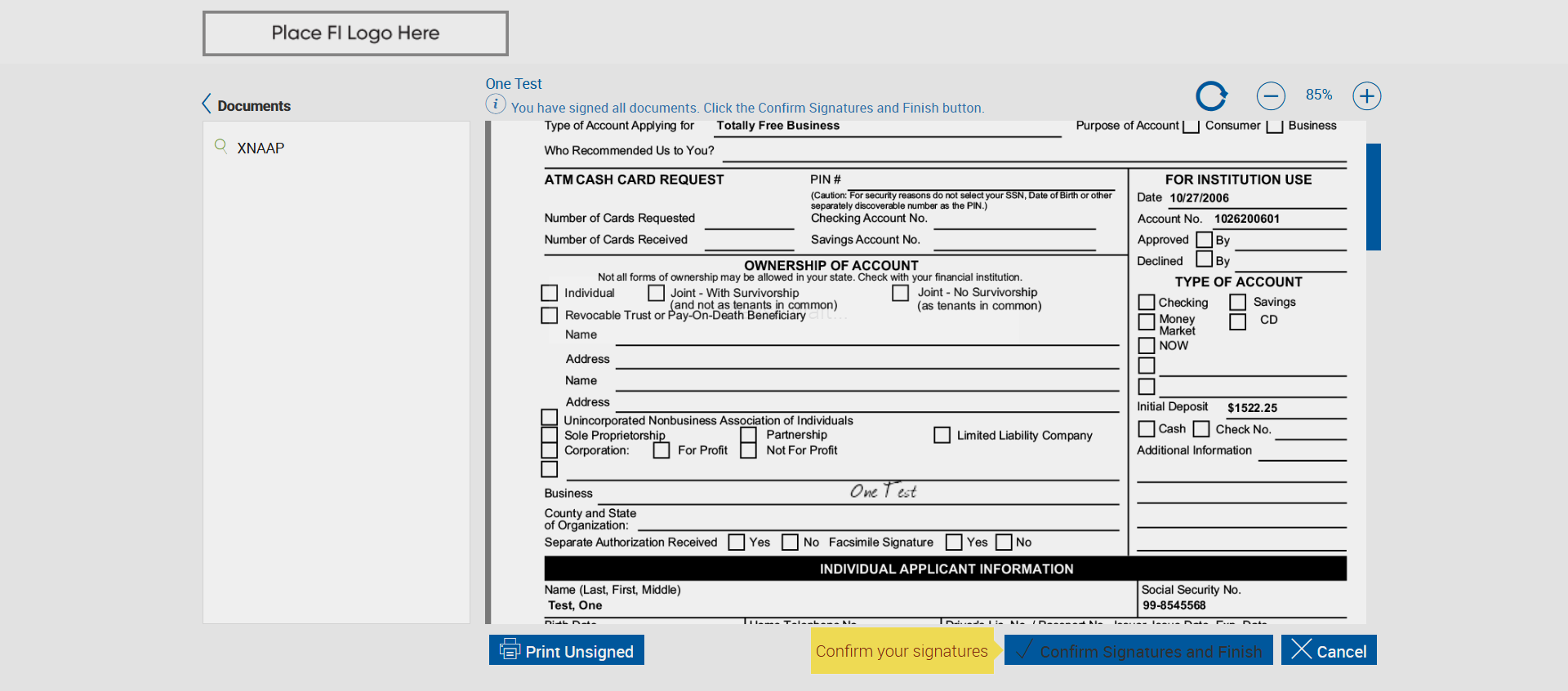
Task: Open the XNAAP document
Action: coord(261,148)
